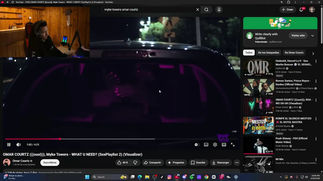Screen dimensions: 323x181
Task: Click the progress bar scrubber handle
Action: pyautogui.click(x=60, y=139)
